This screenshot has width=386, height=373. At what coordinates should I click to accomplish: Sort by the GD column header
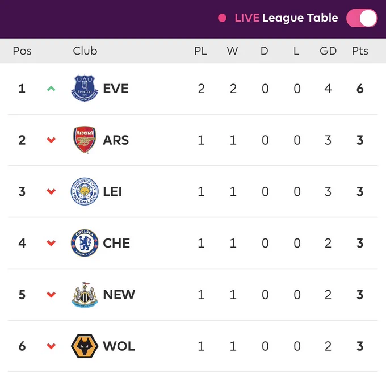pos(328,51)
